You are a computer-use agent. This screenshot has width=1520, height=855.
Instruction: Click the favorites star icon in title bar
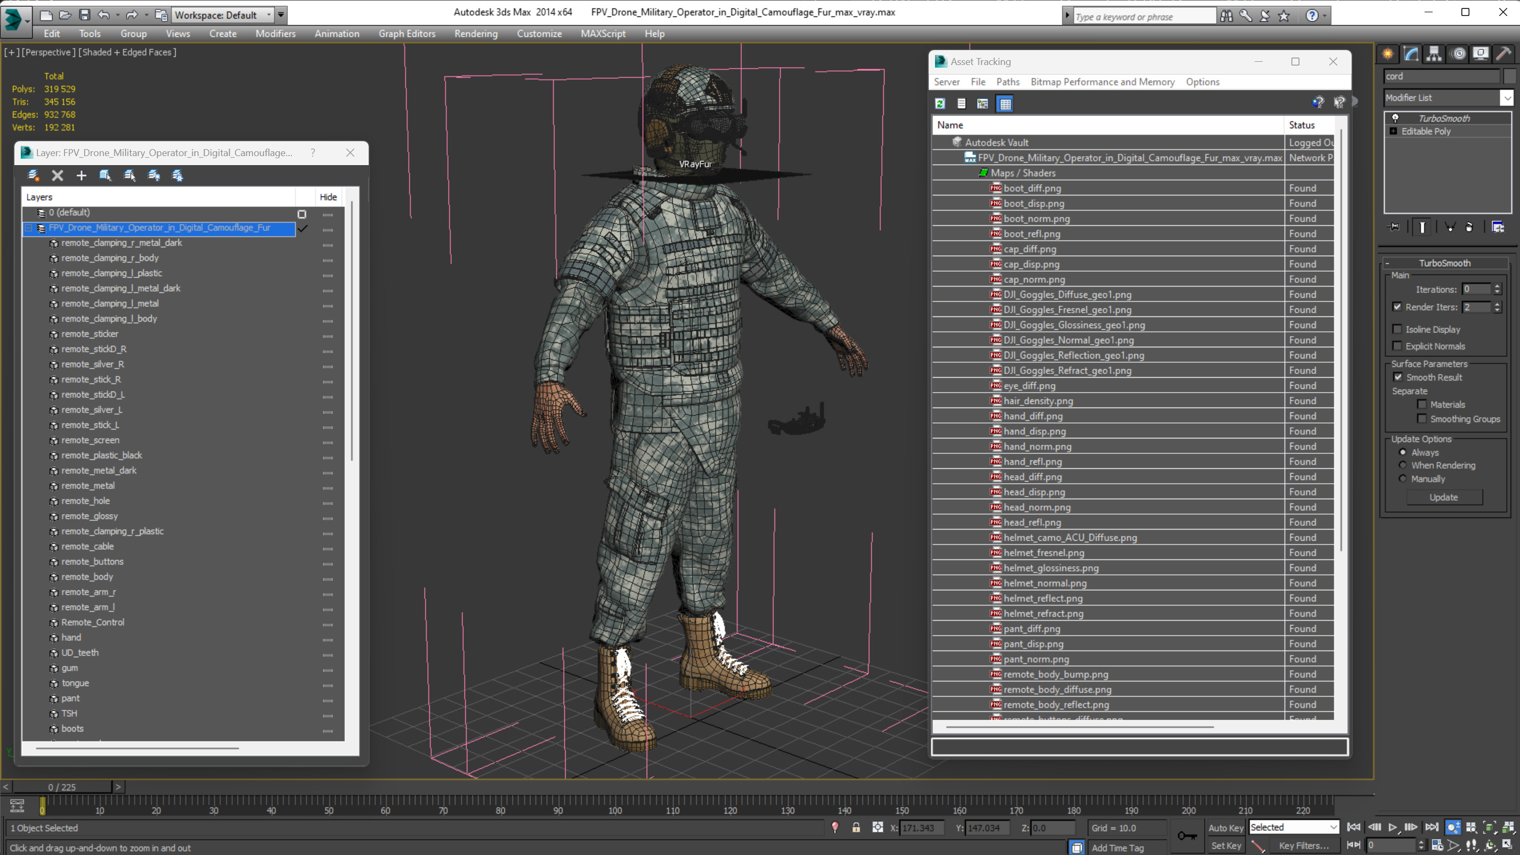click(x=1283, y=16)
